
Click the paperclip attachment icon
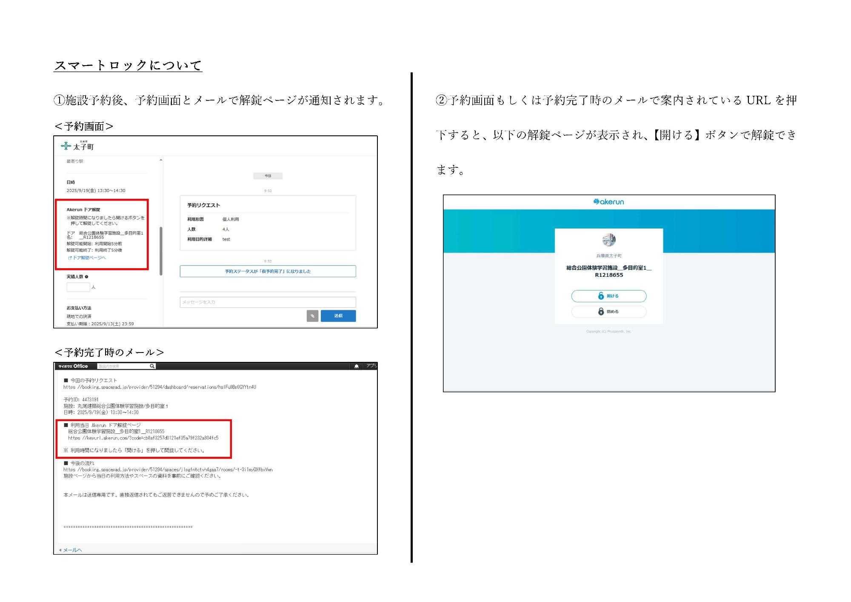coord(312,316)
